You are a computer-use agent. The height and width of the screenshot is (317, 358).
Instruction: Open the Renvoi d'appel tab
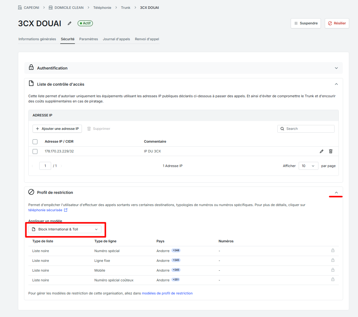pos(147,39)
